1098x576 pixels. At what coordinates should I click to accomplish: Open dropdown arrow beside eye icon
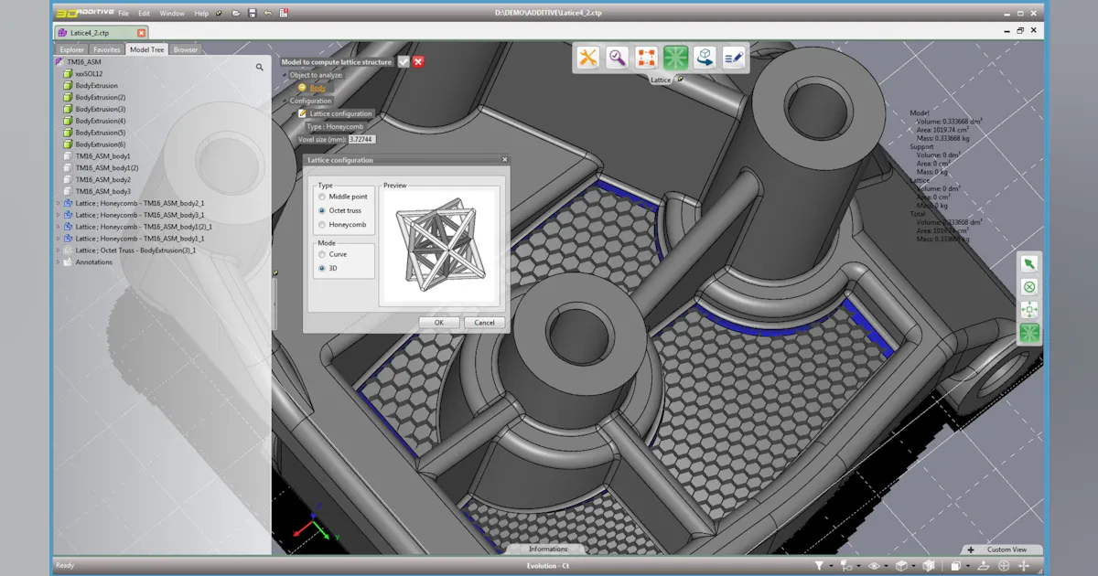coord(887,567)
